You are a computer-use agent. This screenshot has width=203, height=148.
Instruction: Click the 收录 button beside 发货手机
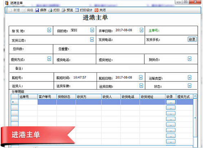pyautogui.click(x=192, y=39)
